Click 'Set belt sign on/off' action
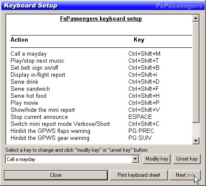 34,68
